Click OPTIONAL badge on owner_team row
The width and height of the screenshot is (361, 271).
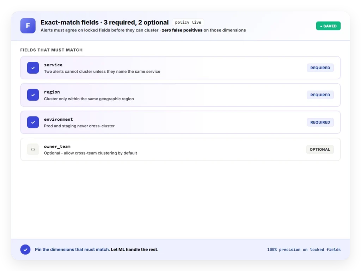pyautogui.click(x=320, y=149)
